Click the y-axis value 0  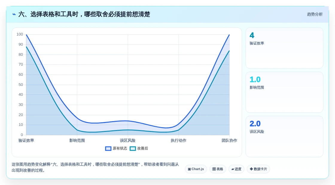coord(22,135)
